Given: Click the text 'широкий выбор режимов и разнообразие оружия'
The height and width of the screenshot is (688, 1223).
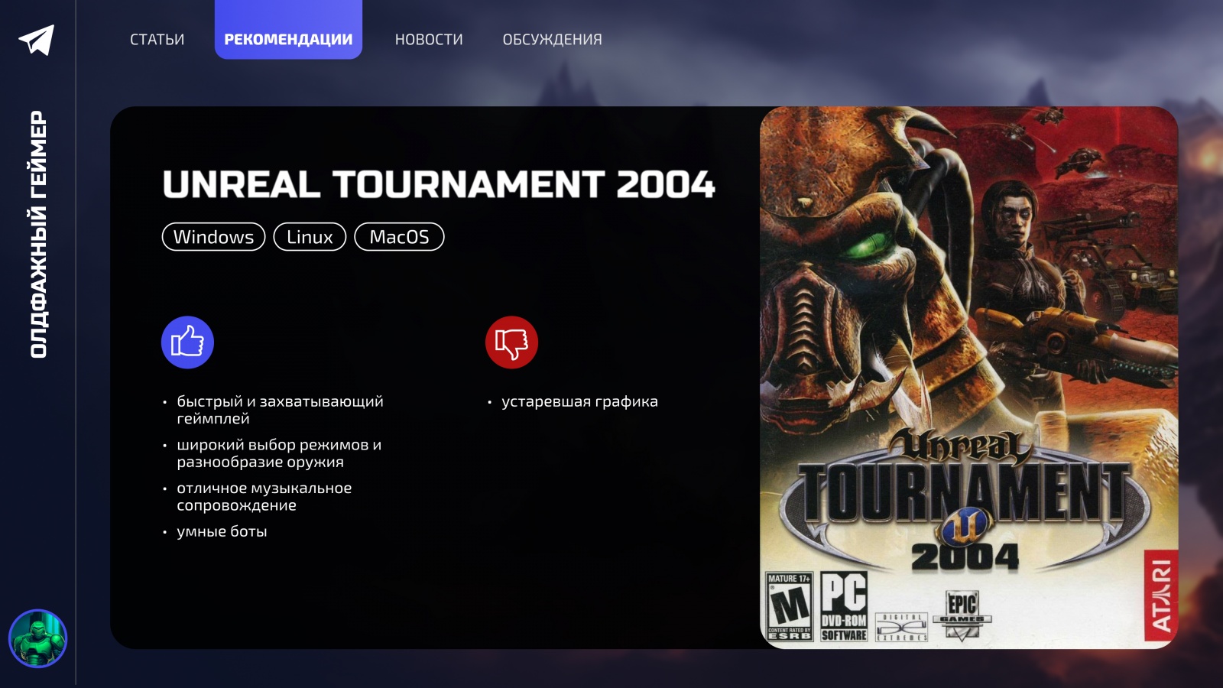Looking at the screenshot, I should pos(279,453).
